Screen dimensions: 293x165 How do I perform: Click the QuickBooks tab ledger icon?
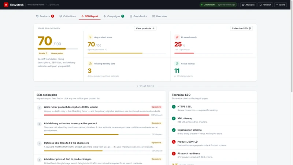tap(131, 16)
